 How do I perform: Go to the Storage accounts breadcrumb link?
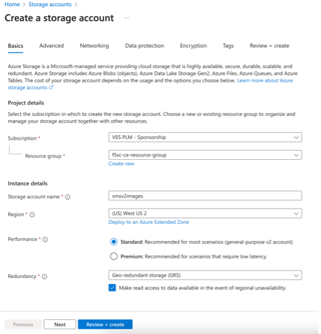pyautogui.click(x=50, y=5)
